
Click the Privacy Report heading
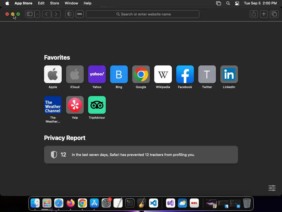[x=65, y=138]
